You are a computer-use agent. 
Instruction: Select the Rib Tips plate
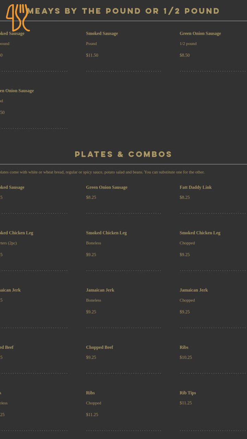188,393
